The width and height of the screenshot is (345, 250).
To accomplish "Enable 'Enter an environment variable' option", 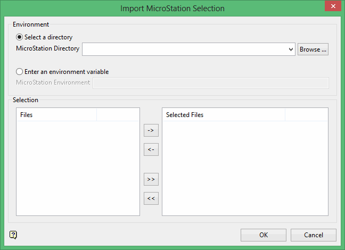I will tap(20, 71).
